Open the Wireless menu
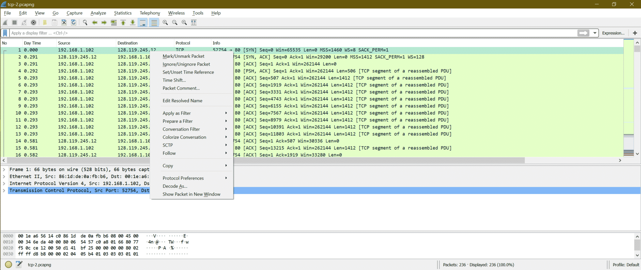The height and width of the screenshot is (270, 641). tap(176, 13)
